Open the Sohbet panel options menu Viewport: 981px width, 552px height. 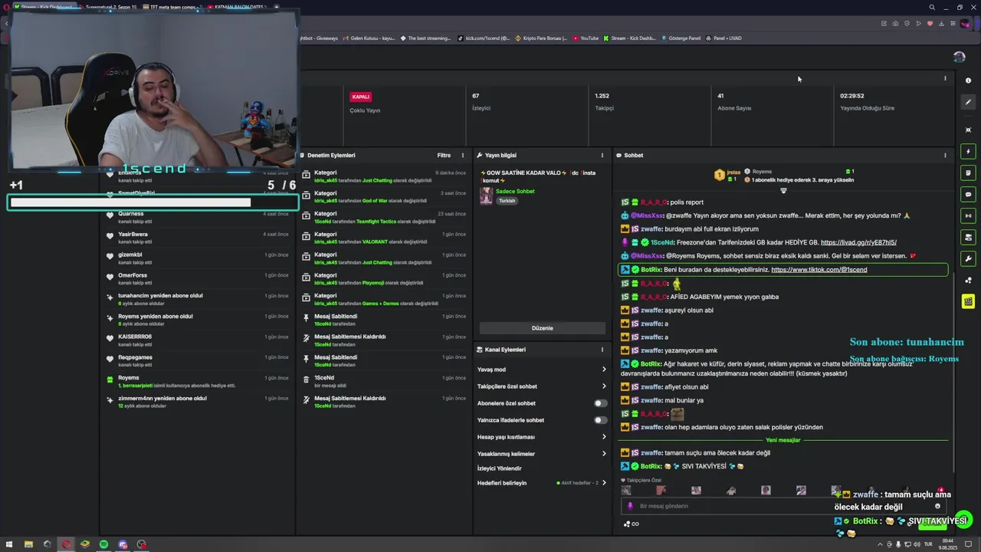click(x=945, y=155)
